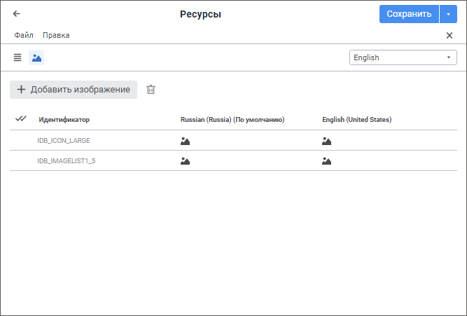Select the IDB_IMAGELIST1_5 identifier row

pos(66,161)
